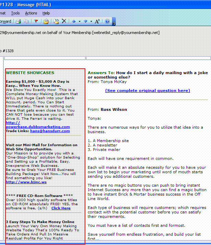Expand the Next Item dropdown arrow
The height and width of the screenshot is (245, 211).
click(x=91, y=21)
